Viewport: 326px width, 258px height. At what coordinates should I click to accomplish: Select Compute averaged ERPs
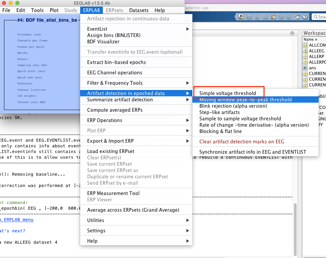tap(136, 110)
